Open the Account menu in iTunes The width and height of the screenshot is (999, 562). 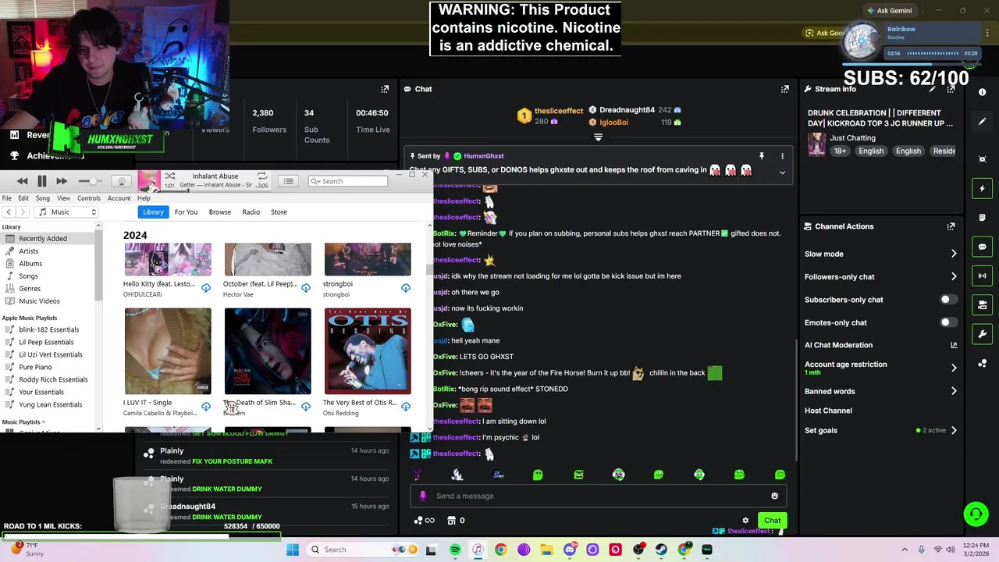click(x=119, y=198)
